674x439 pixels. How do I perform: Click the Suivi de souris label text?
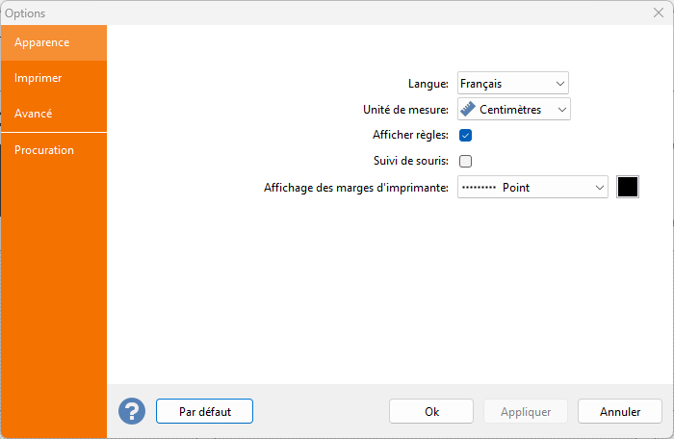[410, 161]
